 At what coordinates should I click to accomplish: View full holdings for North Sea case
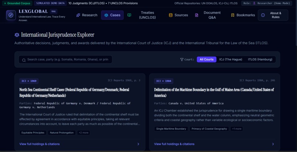[39, 144]
